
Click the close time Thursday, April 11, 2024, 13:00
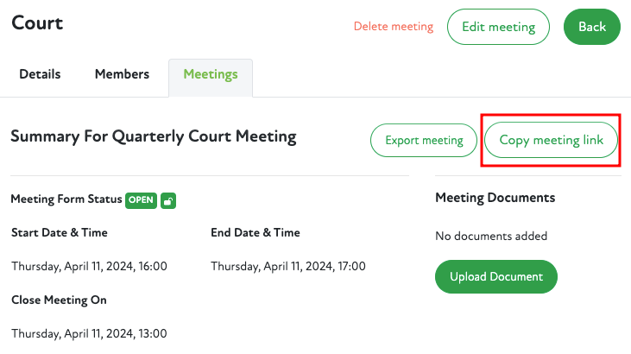tap(89, 333)
